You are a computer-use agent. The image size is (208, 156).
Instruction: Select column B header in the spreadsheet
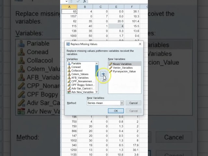pos(85,7)
